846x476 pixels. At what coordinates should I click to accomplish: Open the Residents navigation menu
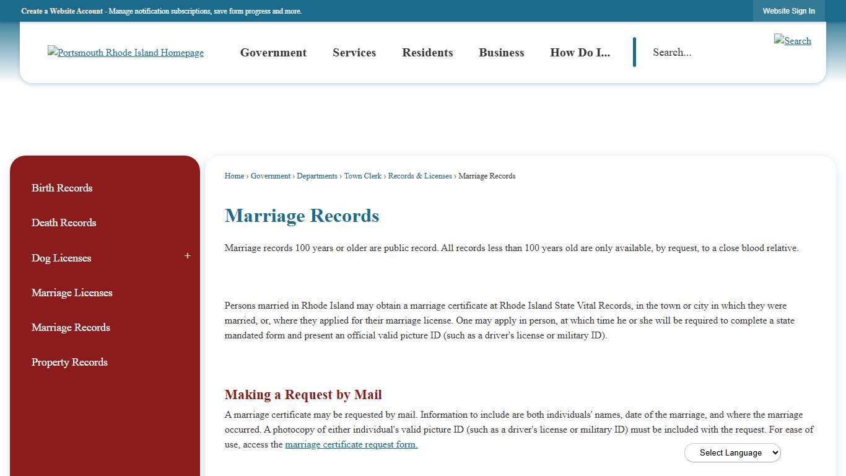point(427,53)
